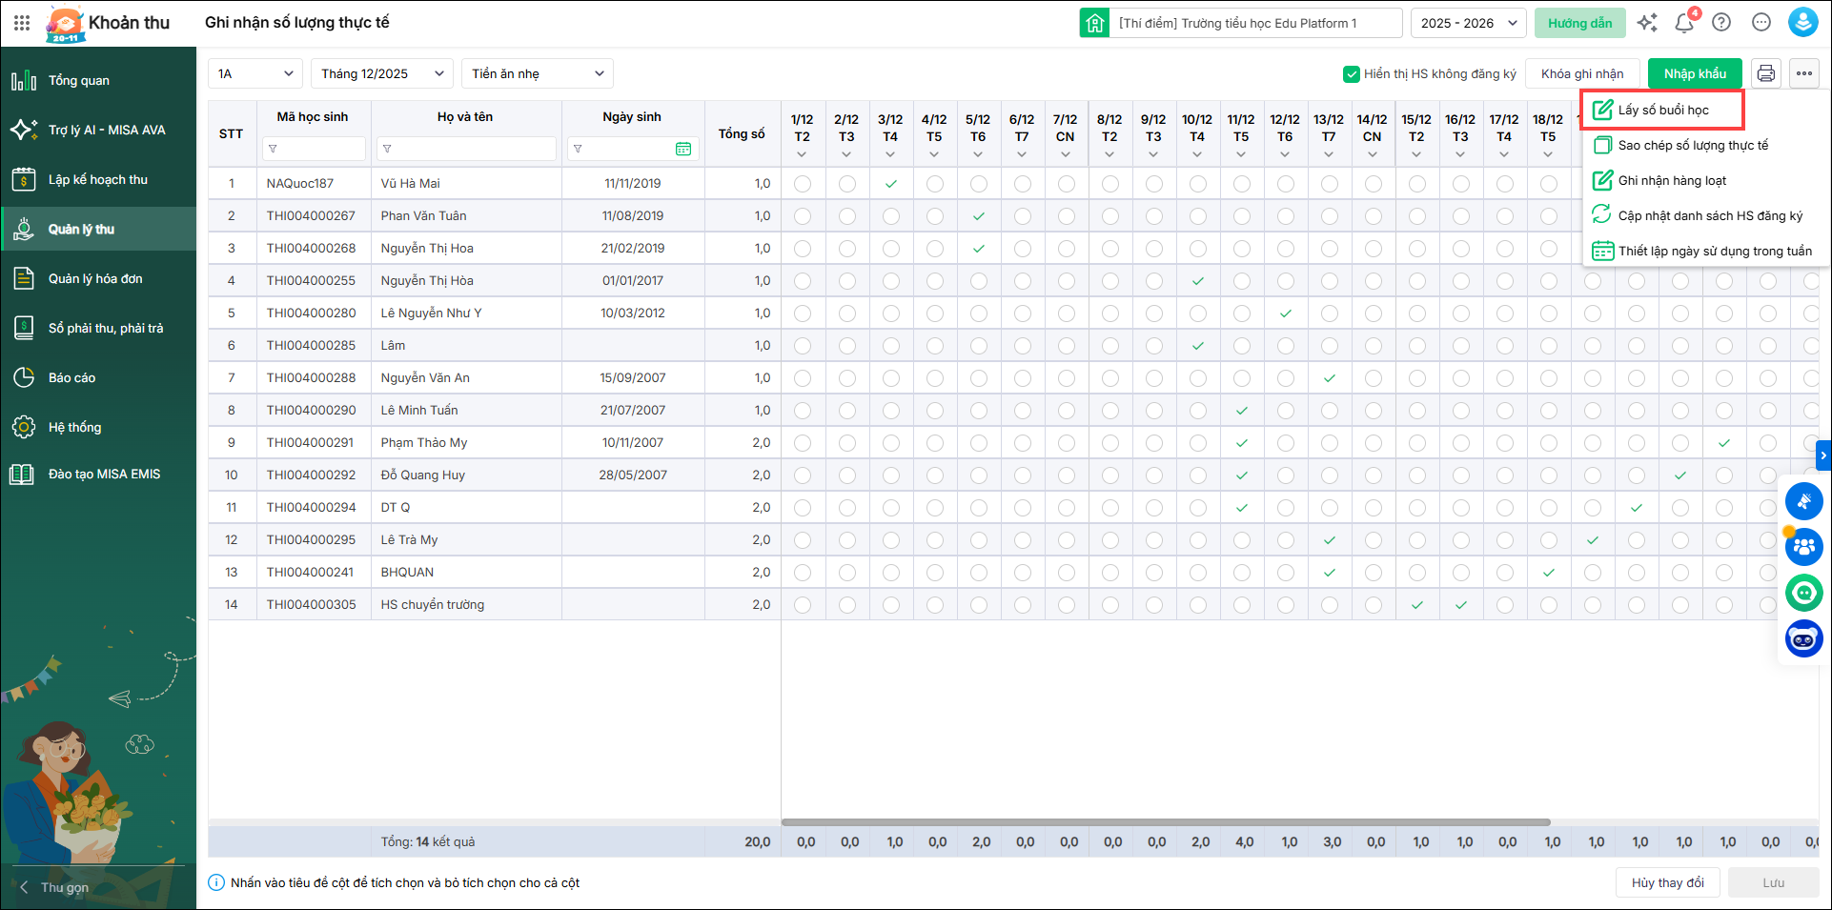This screenshot has height=910, width=1832.
Task: Open the notifications bell
Action: 1684,23
